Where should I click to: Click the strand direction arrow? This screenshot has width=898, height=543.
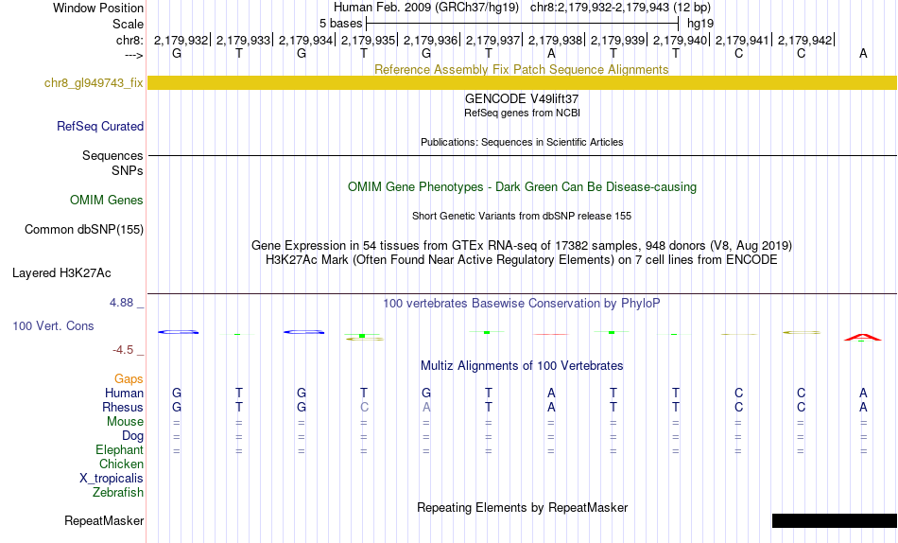(x=134, y=55)
